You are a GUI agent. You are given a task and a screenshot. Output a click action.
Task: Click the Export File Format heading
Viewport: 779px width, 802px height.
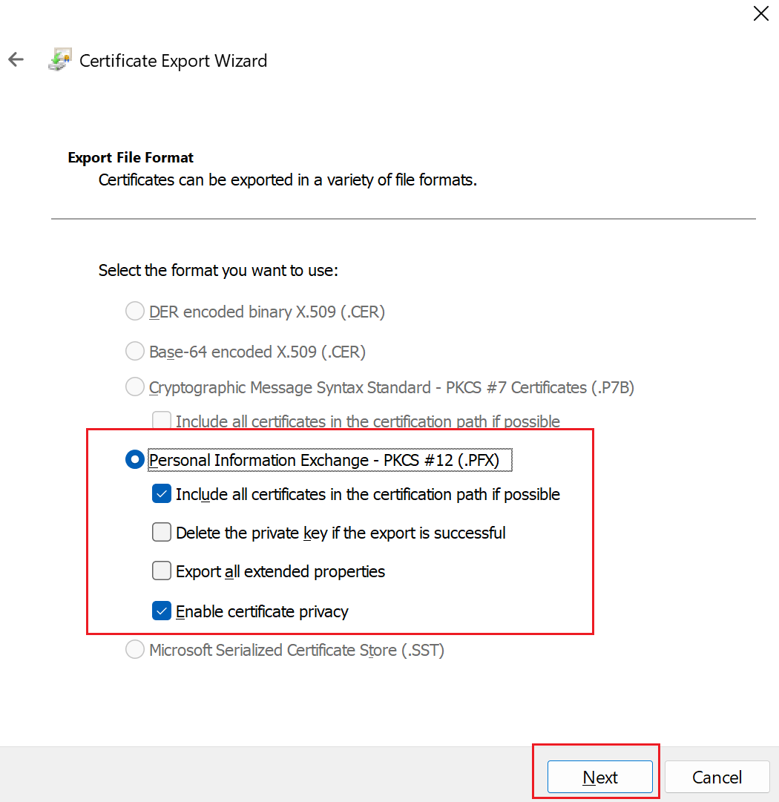coord(131,157)
